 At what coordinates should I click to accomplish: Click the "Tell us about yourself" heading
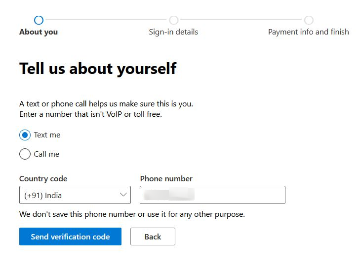(98, 68)
